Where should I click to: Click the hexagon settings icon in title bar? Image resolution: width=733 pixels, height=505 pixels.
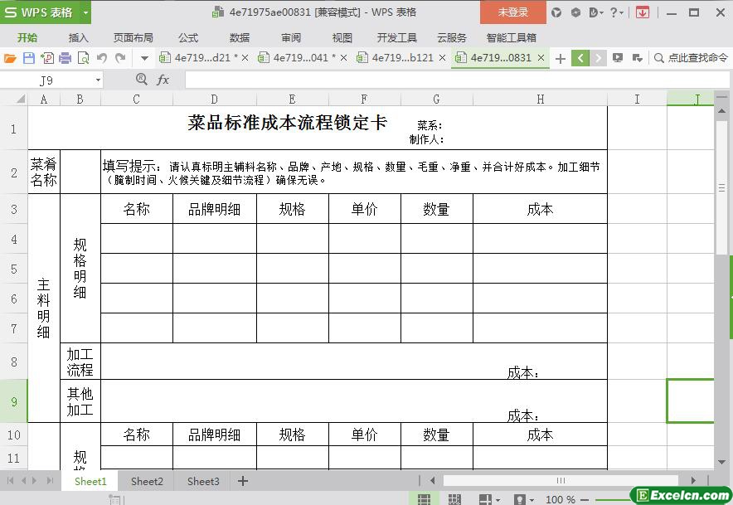point(575,12)
